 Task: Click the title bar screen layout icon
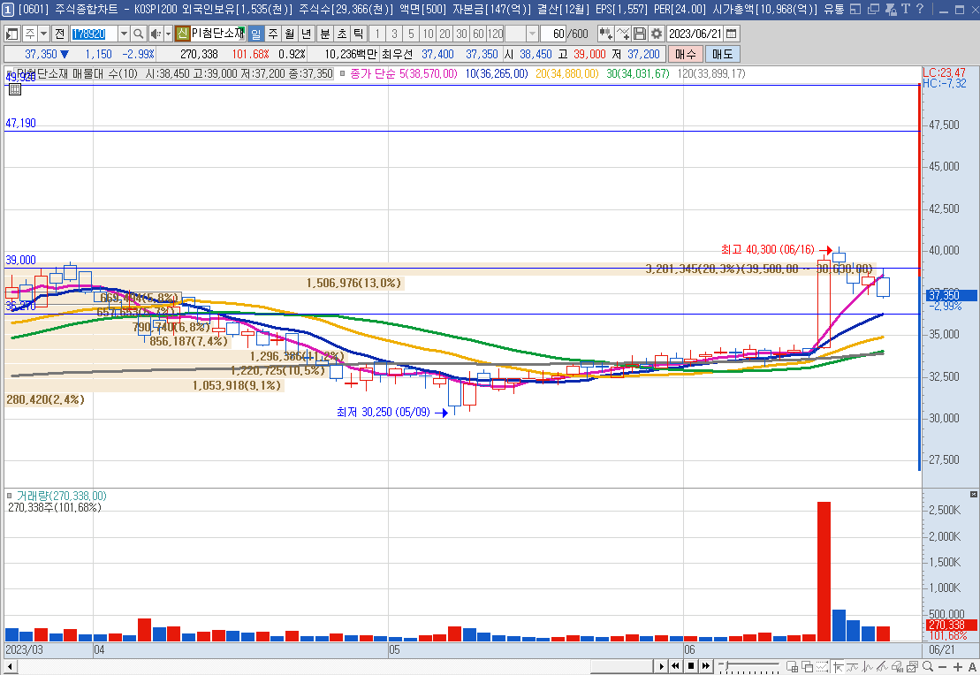click(856, 9)
